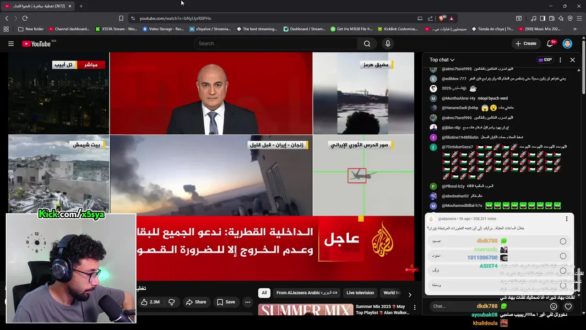Open the Dashboard / Stream... bookmark
586x330 pixels.
304,29
